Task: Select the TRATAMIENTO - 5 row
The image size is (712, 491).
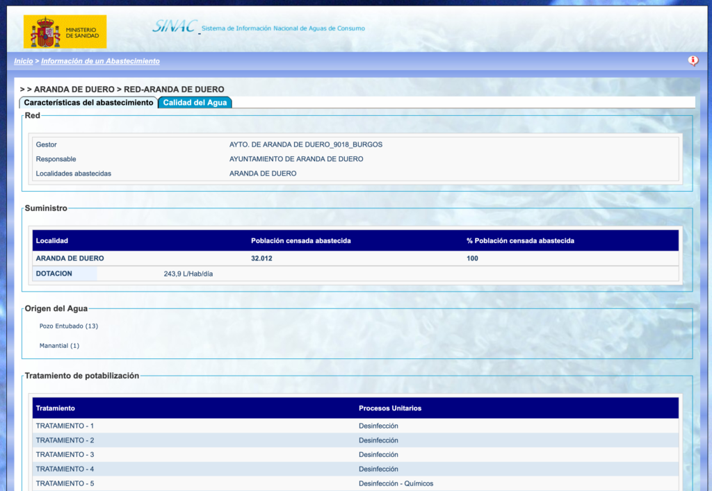Action: pos(355,483)
